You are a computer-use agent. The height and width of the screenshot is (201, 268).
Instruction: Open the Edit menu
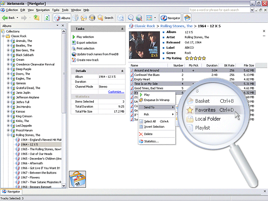click(x=23, y=10)
